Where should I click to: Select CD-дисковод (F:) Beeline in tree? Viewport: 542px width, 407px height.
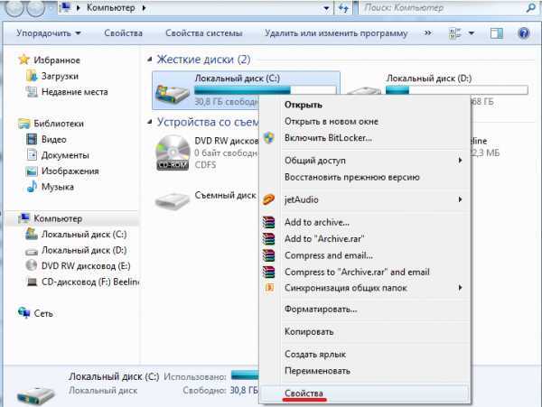point(89,282)
